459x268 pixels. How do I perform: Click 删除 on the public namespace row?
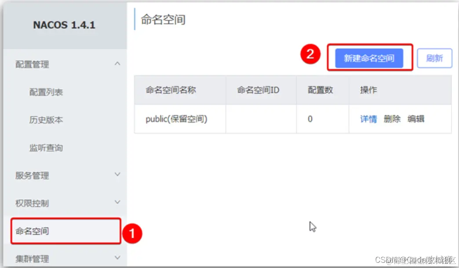(391, 118)
